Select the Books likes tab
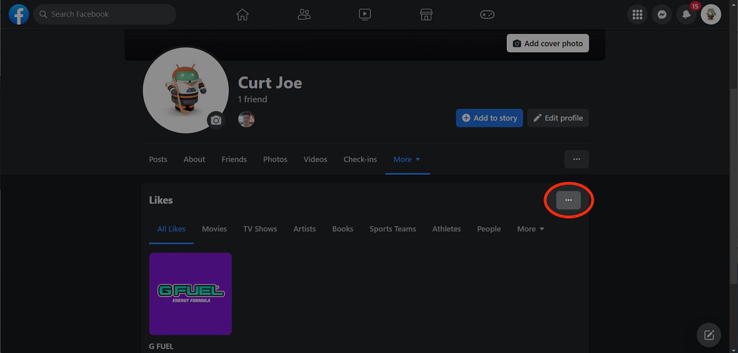 coord(343,229)
